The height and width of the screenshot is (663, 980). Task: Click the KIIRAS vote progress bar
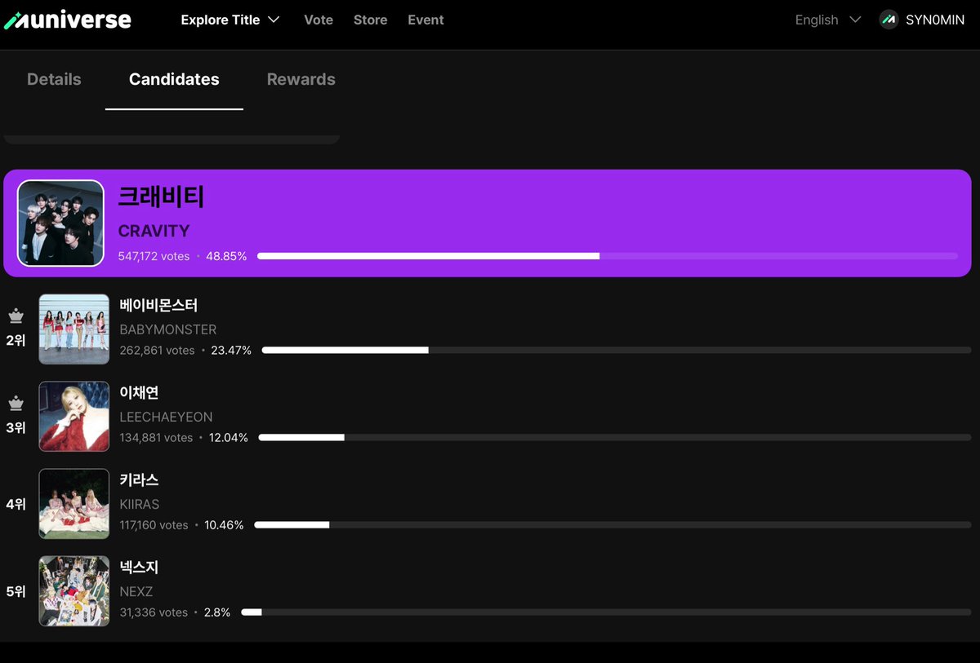tap(613, 524)
